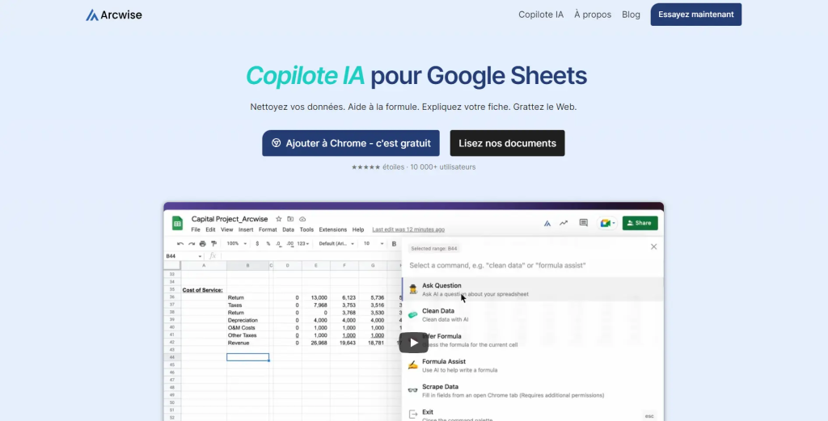Go to the À propos page
Image resolution: width=828 pixels, height=421 pixels.
pos(593,15)
